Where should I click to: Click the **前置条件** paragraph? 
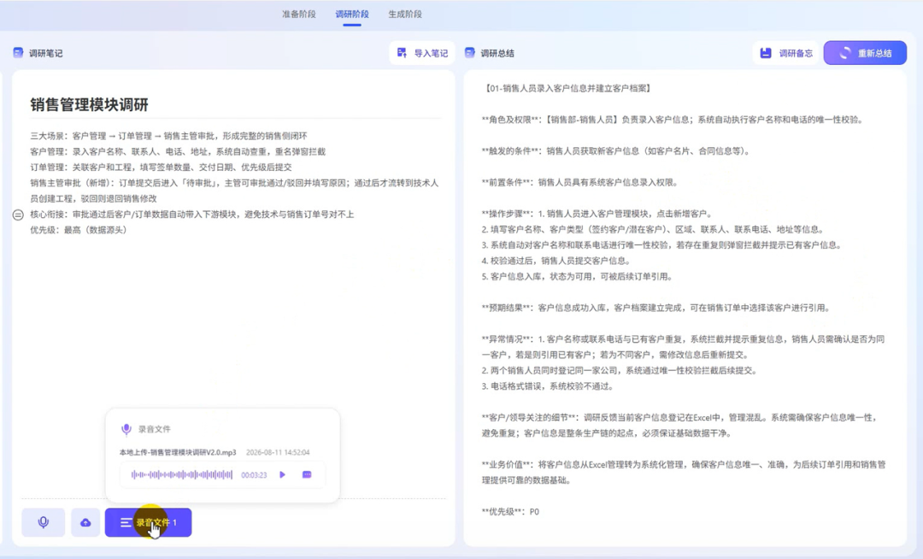(580, 182)
